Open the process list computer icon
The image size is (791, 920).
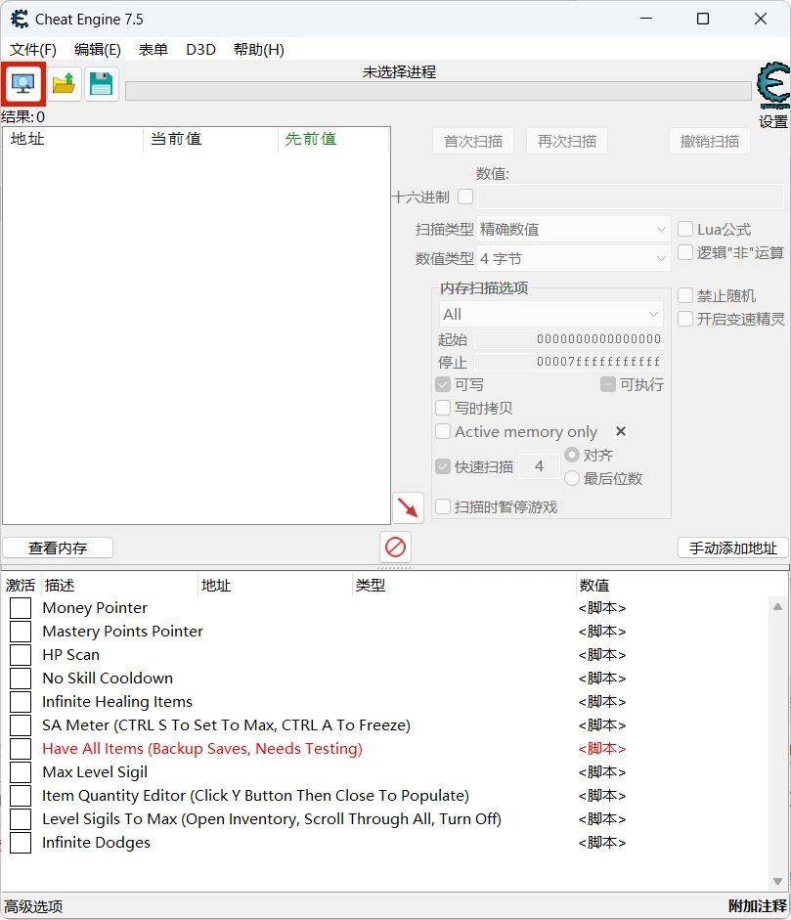click(x=22, y=84)
